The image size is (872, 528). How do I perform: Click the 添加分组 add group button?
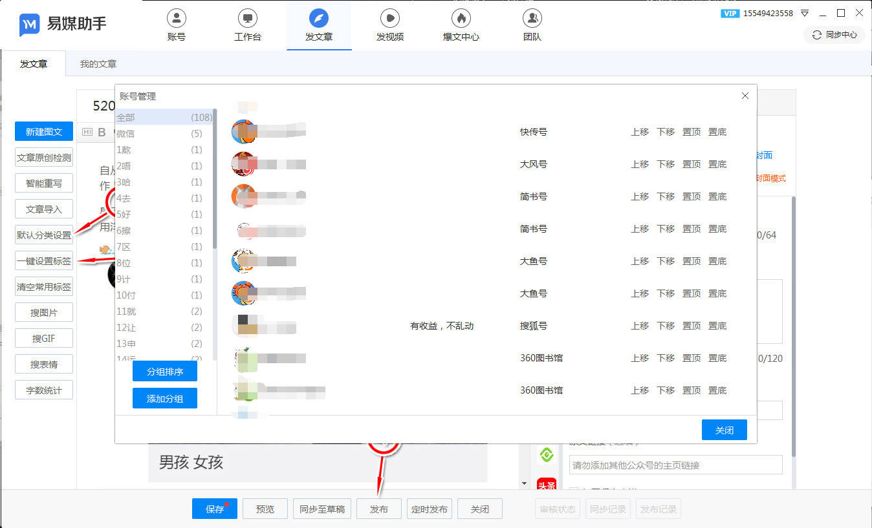point(164,398)
